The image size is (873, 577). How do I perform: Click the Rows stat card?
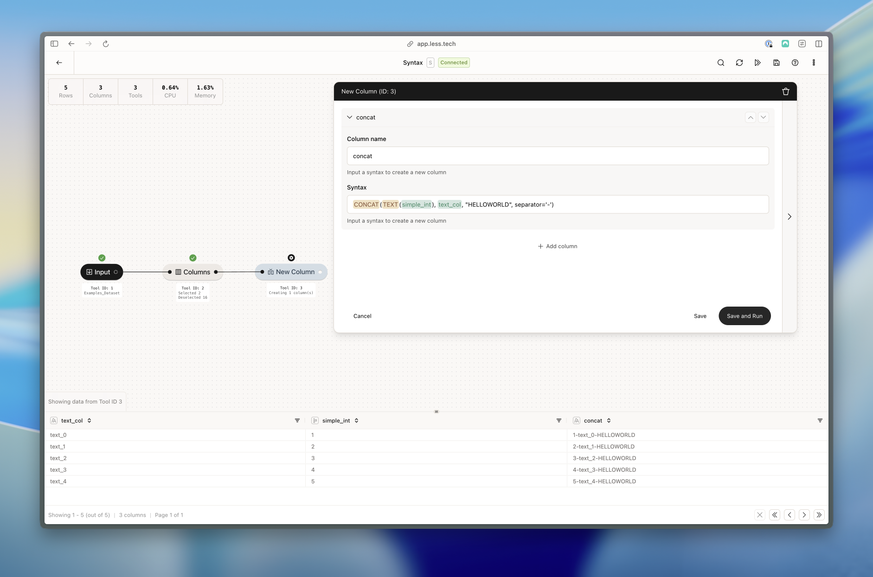66,91
